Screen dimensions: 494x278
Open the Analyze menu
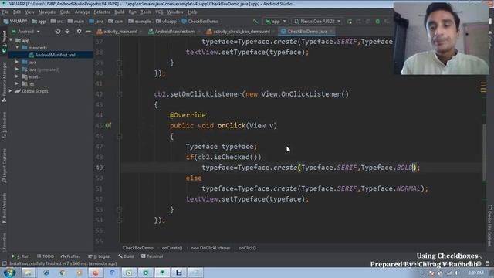pos(83,12)
